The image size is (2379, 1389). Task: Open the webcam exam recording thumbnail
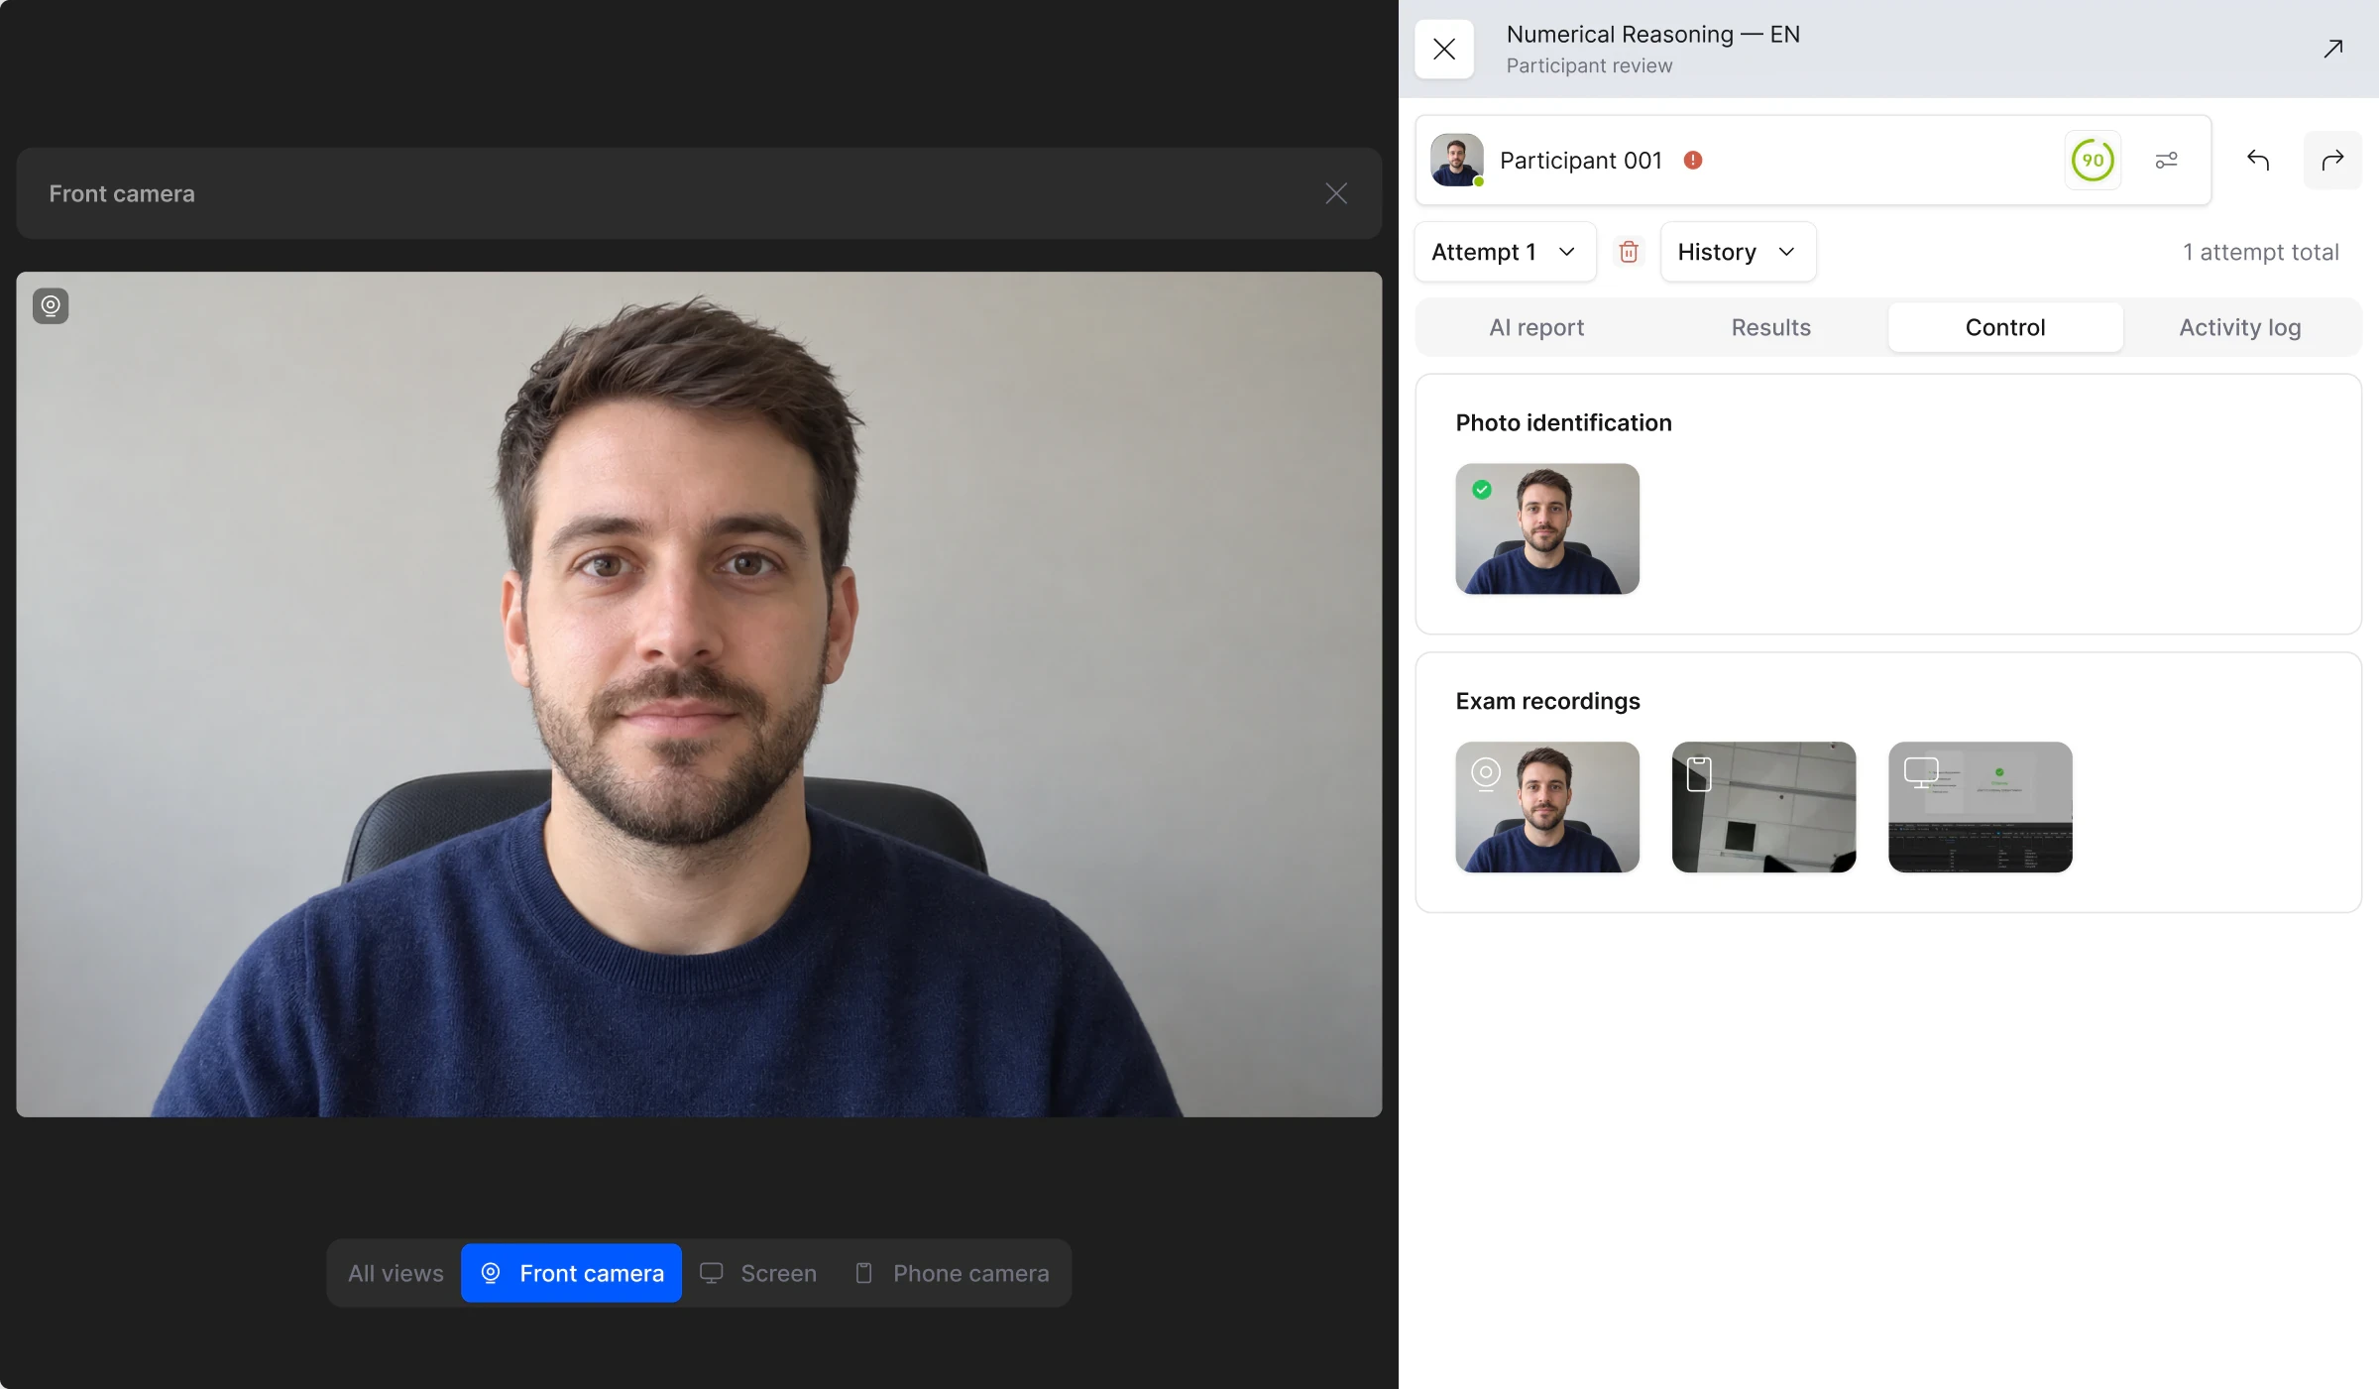pyautogui.click(x=1547, y=807)
